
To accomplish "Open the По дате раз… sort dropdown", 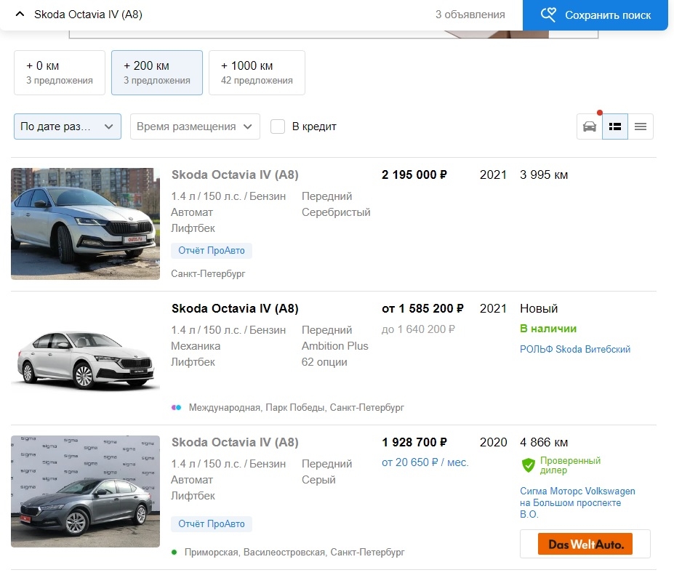I will pyautogui.click(x=68, y=127).
